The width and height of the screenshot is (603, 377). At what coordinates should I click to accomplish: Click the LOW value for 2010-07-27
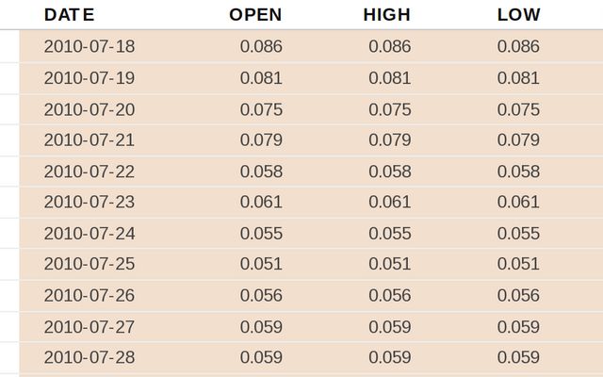(518, 327)
